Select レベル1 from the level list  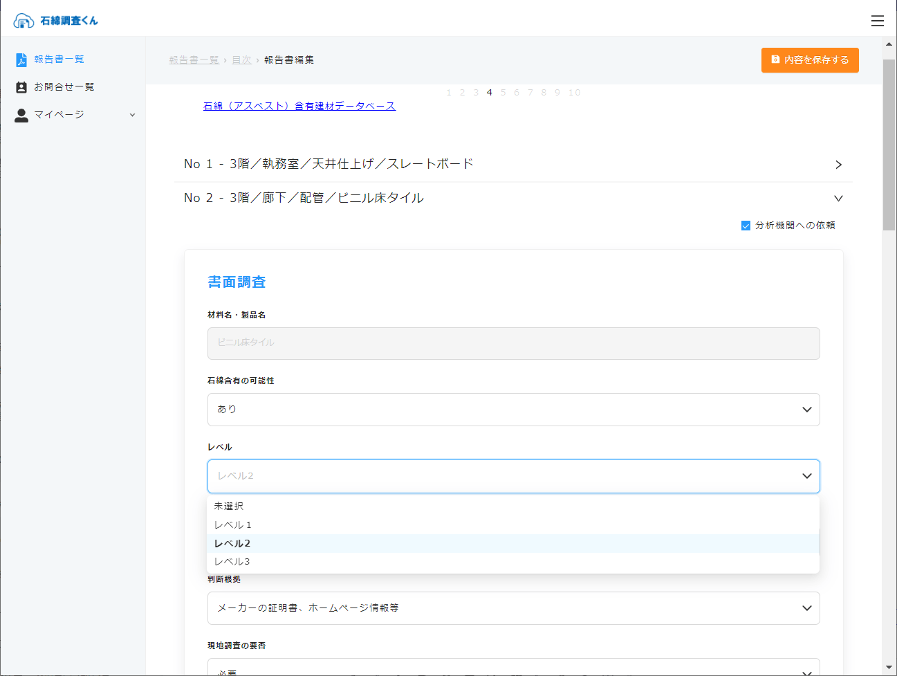click(233, 525)
